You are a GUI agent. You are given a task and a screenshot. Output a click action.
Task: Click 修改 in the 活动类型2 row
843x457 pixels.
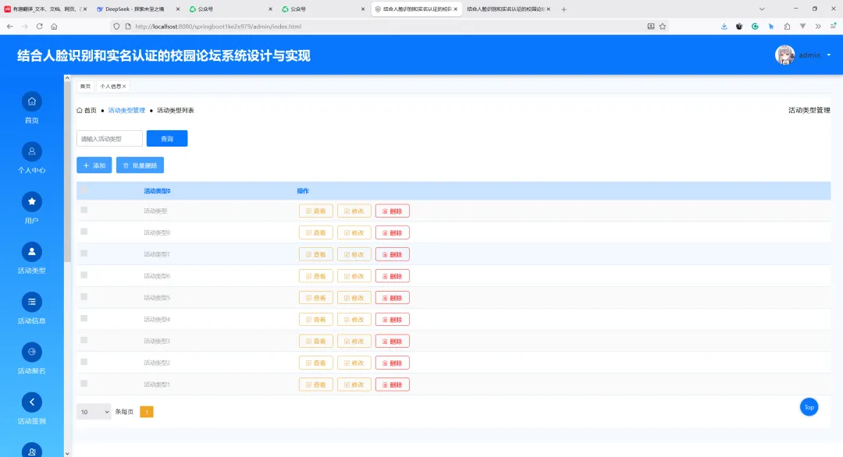coord(354,363)
